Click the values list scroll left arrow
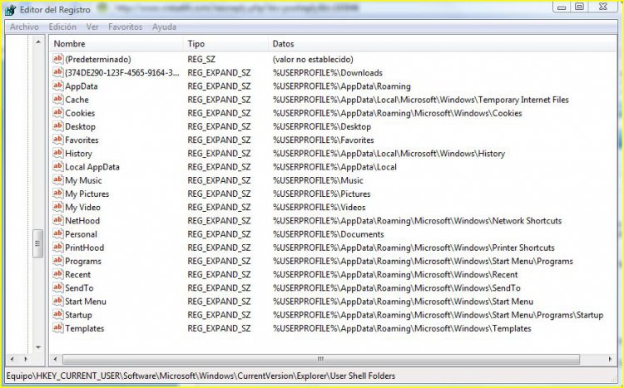Screen dimensions: 624x388 55,359
